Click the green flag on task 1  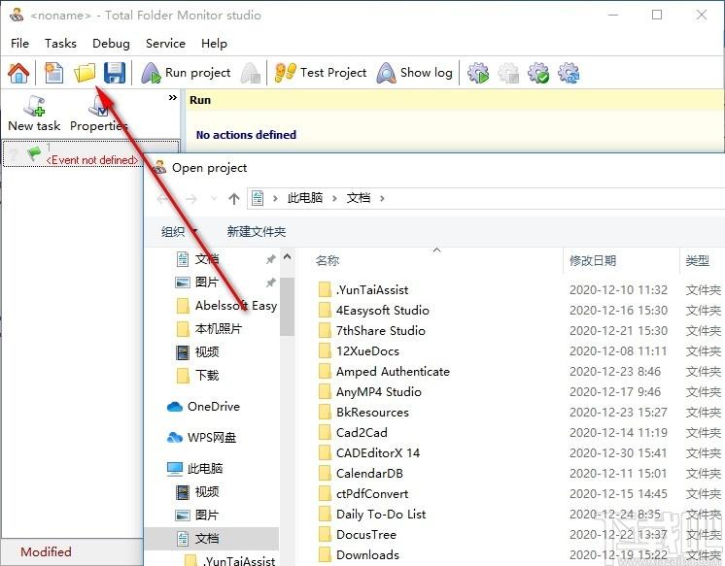(x=34, y=153)
